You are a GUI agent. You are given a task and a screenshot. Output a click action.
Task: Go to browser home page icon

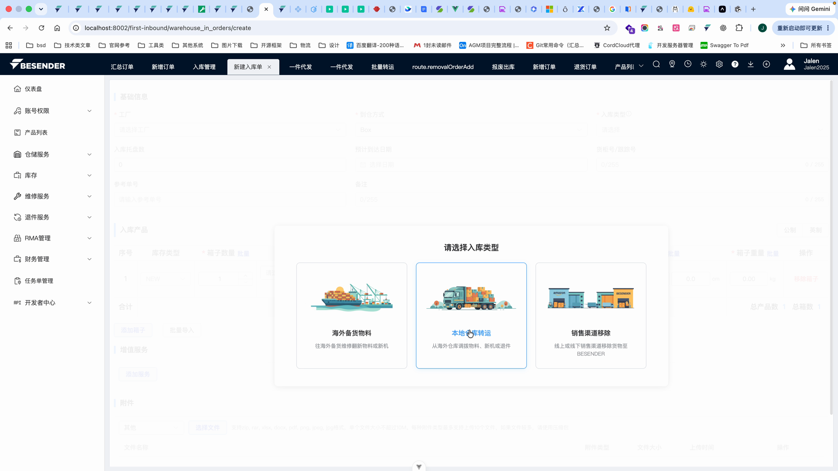(x=57, y=28)
